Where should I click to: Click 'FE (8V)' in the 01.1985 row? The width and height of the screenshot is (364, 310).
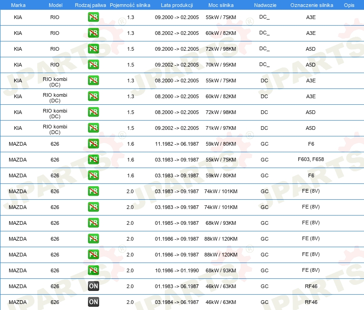(x=311, y=222)
